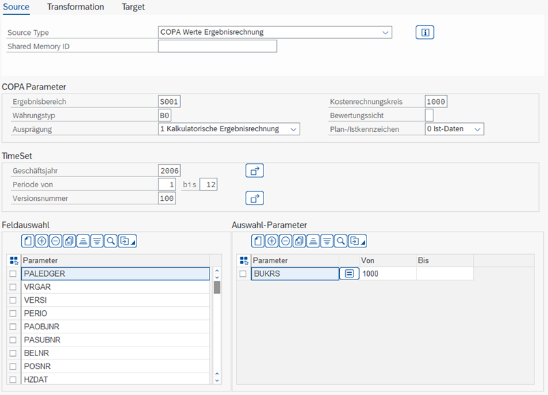The width and height of the screenshot is (548, 395).
Task: Click the select-all icon in Feldauswahl table header
Action: pos(14,260)
